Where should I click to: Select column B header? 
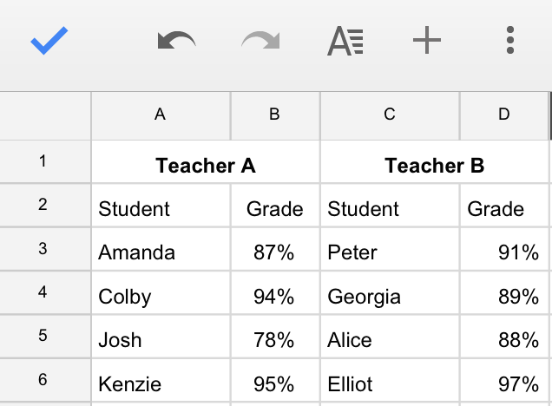[x=275, y=115]
